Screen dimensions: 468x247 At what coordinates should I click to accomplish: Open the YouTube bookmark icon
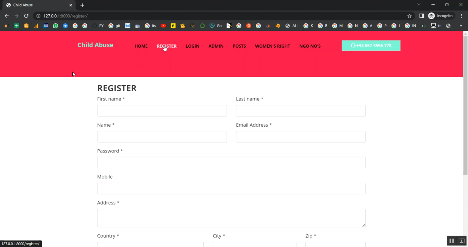click(163, 26)
